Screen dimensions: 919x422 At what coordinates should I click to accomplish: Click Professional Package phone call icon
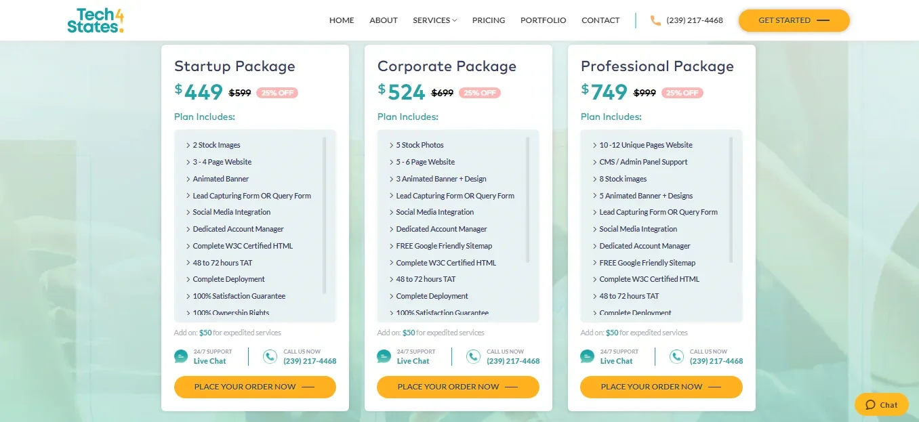click(x=676, y=356)
